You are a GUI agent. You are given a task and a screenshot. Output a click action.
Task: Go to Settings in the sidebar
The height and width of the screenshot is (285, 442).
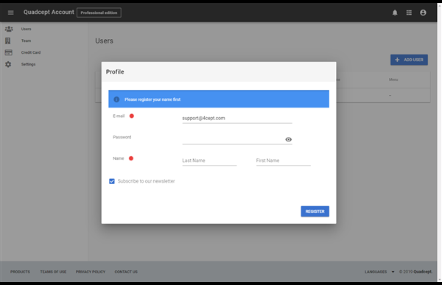[x=28, y=64]
